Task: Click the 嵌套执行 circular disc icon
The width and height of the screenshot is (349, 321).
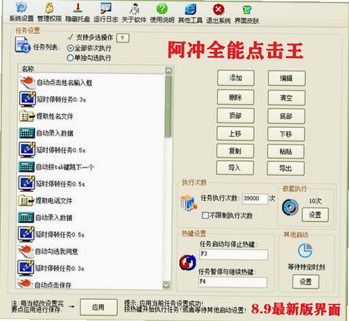Action: [290, 207]
